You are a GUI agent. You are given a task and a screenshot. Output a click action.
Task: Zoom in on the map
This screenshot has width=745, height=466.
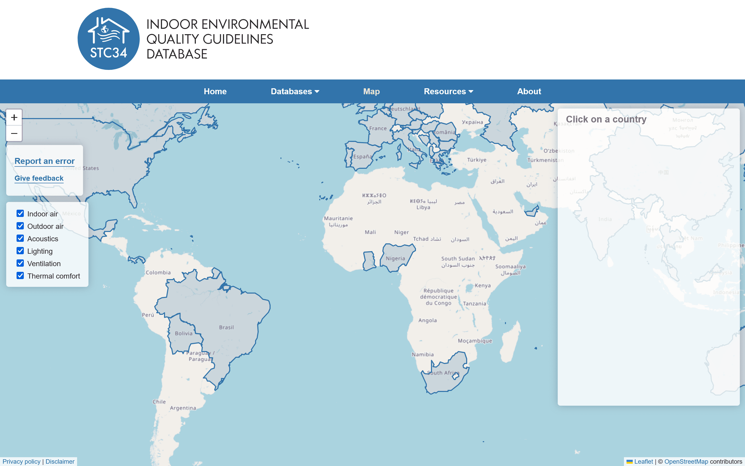tap(14, 118)
